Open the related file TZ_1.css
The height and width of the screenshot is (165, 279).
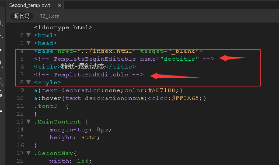[49, 16]
